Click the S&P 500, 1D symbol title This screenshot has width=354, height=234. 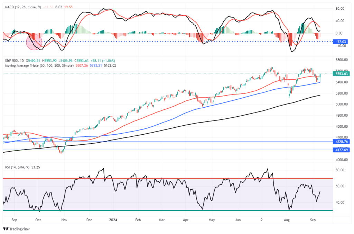coord(14,61)
